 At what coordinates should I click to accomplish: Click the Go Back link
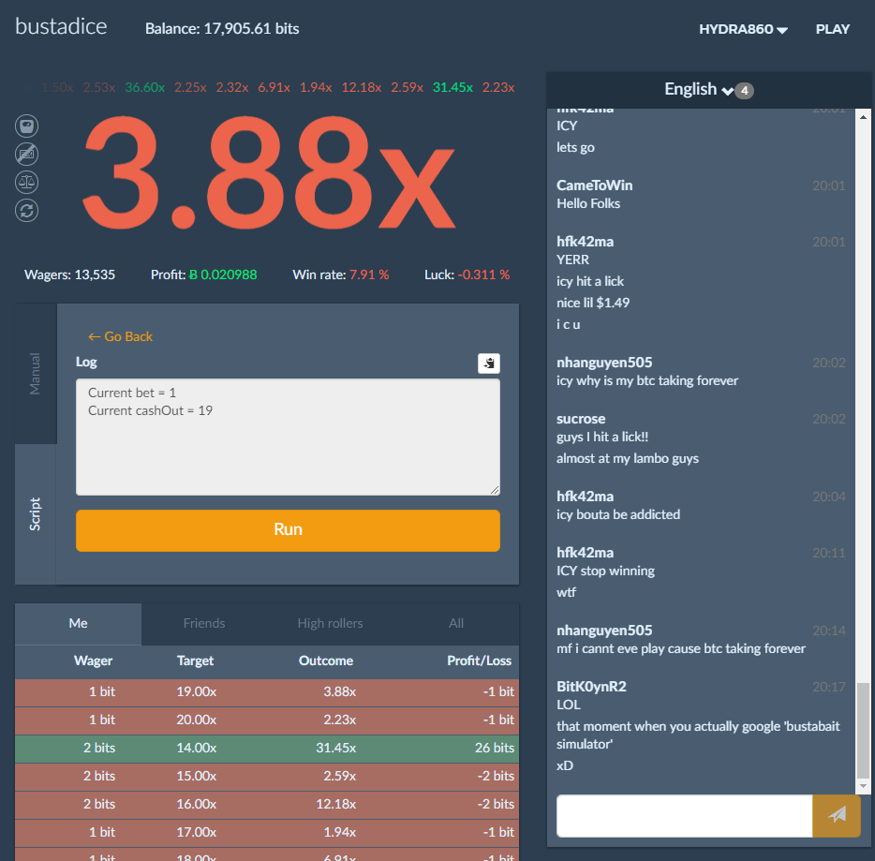pyautogui.click(x=120, y=336)
